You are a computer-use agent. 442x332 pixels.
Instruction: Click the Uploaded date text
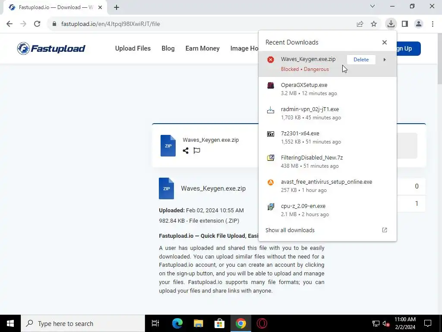click(x=201, y=211)
